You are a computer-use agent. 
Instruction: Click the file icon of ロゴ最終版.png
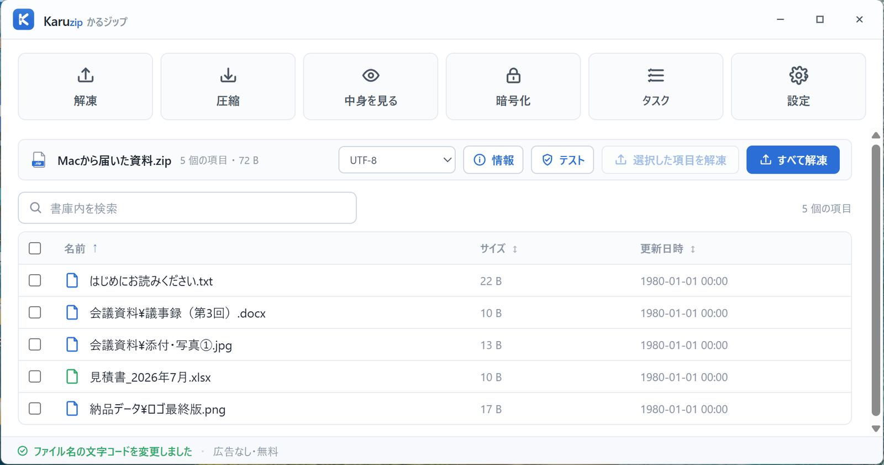point(72,409)
